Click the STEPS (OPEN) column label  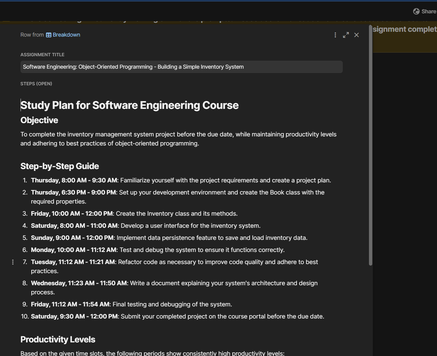[36, 84]
